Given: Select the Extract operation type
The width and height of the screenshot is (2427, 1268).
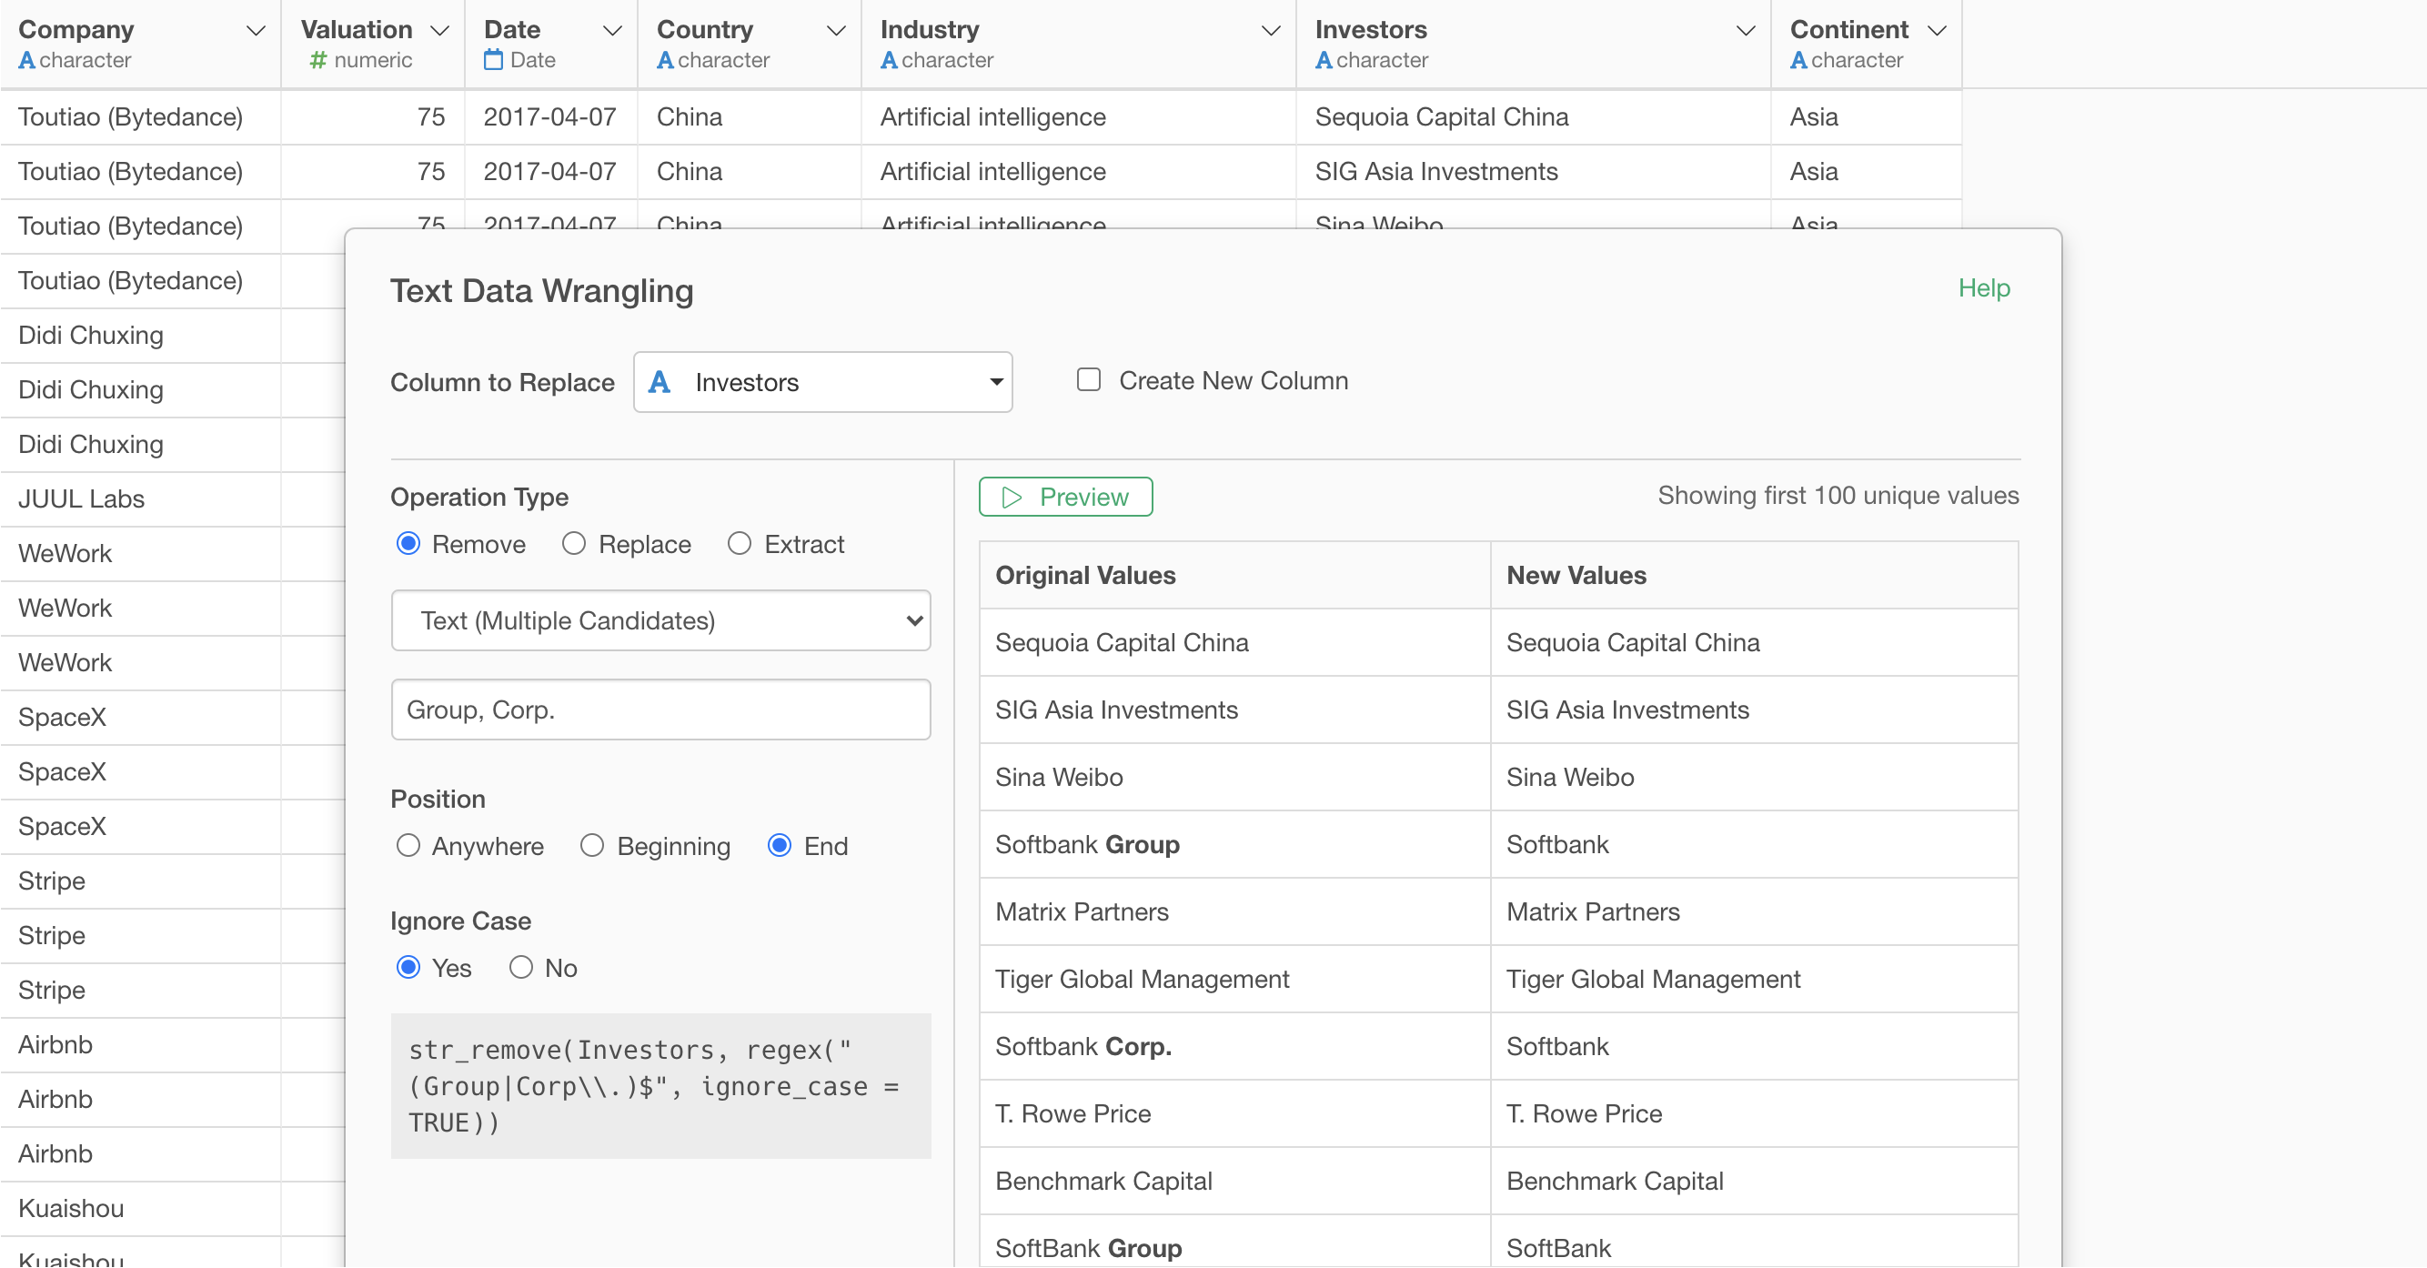Looking at the screenshot, I should coord(740,545).
